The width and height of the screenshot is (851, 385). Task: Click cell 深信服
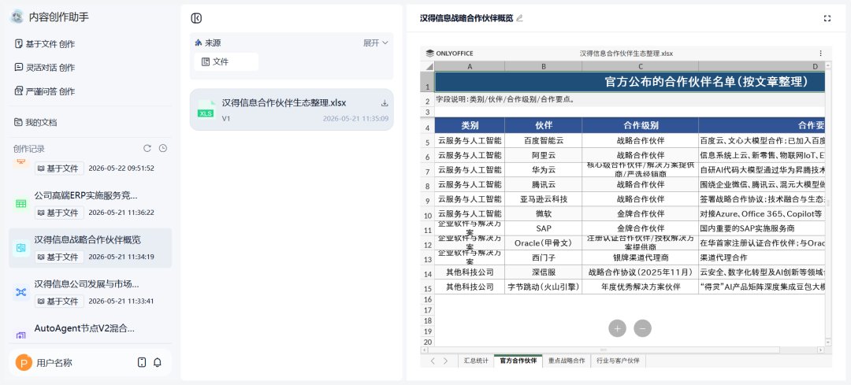[x=543, y=272]
